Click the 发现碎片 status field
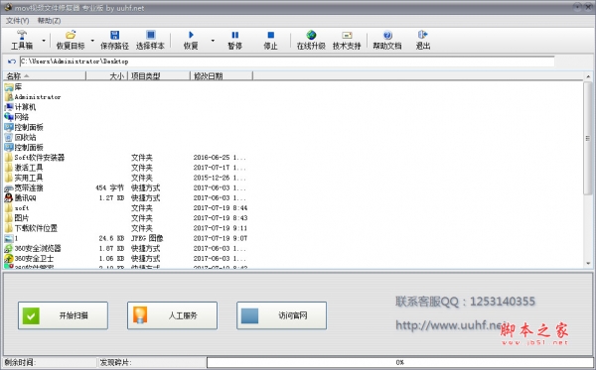The height and width of the screenshot is (370, 596). pyautogui.click(x=152, y=362)
